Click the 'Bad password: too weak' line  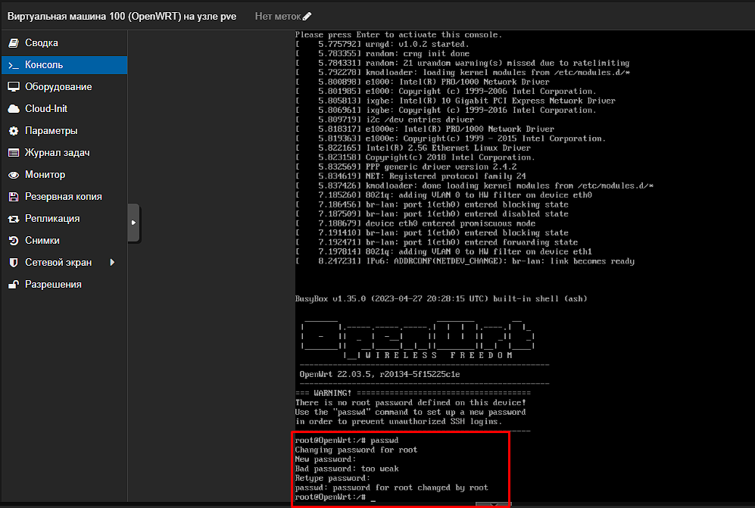point(347,469)
